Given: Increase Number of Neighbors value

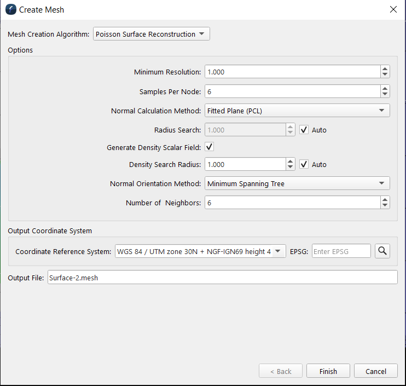Looking at the screenshot, I should pos(385,200).
